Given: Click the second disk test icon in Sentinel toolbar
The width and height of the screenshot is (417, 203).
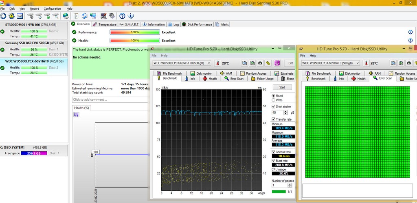Looking at the screenshot, I should point(39,16).
